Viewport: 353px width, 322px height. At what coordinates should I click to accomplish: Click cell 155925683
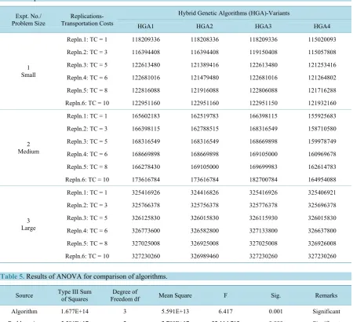(322, 116)
